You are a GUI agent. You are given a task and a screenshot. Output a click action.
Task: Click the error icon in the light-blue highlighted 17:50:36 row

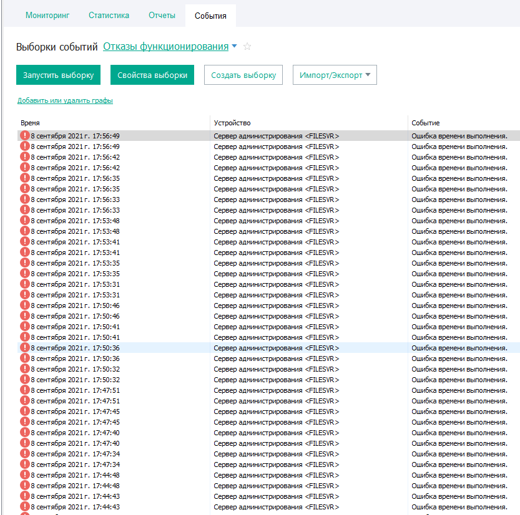tap(25, 348)
